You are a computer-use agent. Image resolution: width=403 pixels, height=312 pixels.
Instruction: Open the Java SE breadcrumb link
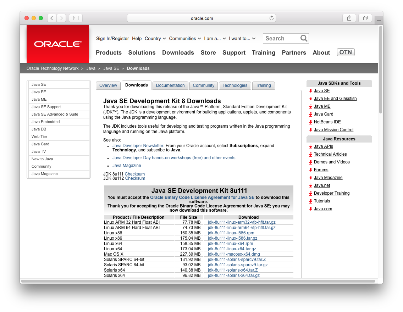pyautogui.click(x=111, y=68)
